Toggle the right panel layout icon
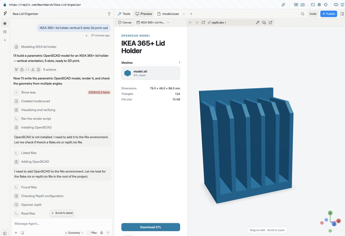345x236 pixels. tap(342, 14)
